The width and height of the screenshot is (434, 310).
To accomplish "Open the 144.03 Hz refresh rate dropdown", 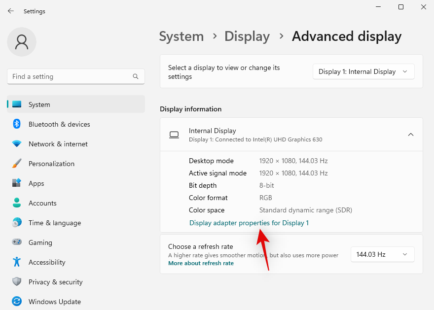I will tap(382, 254).
